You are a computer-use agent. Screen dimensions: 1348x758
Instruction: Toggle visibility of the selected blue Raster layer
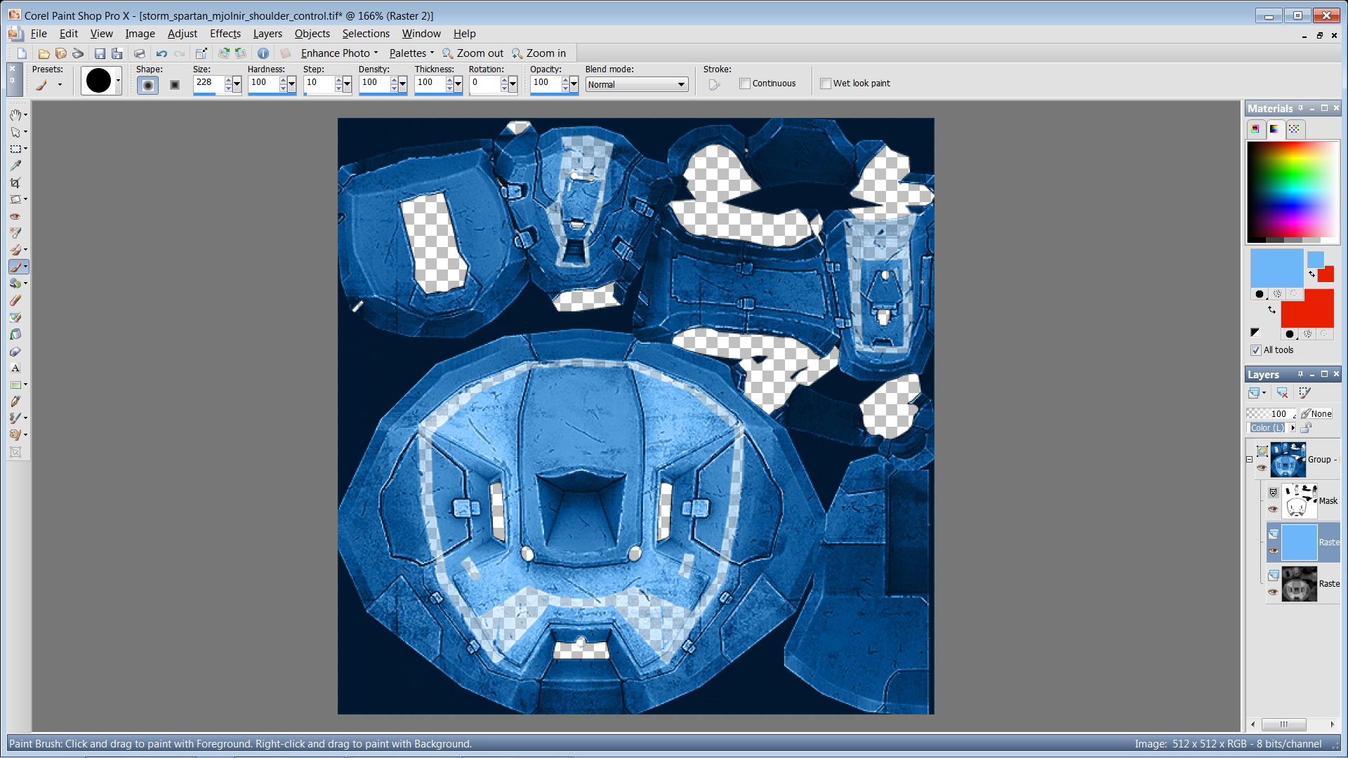(1273, 551)
